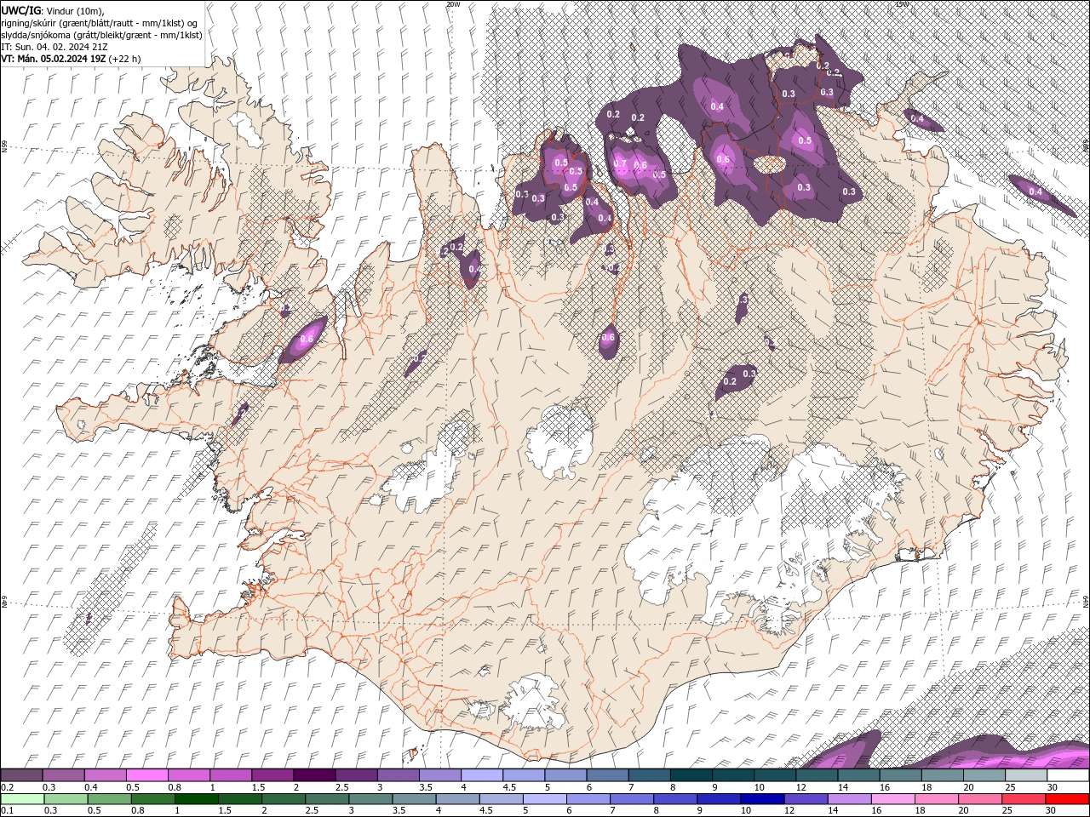Click the bottom row green swatch labeled 0.3

pyautogui.click(x=66, y=798)
